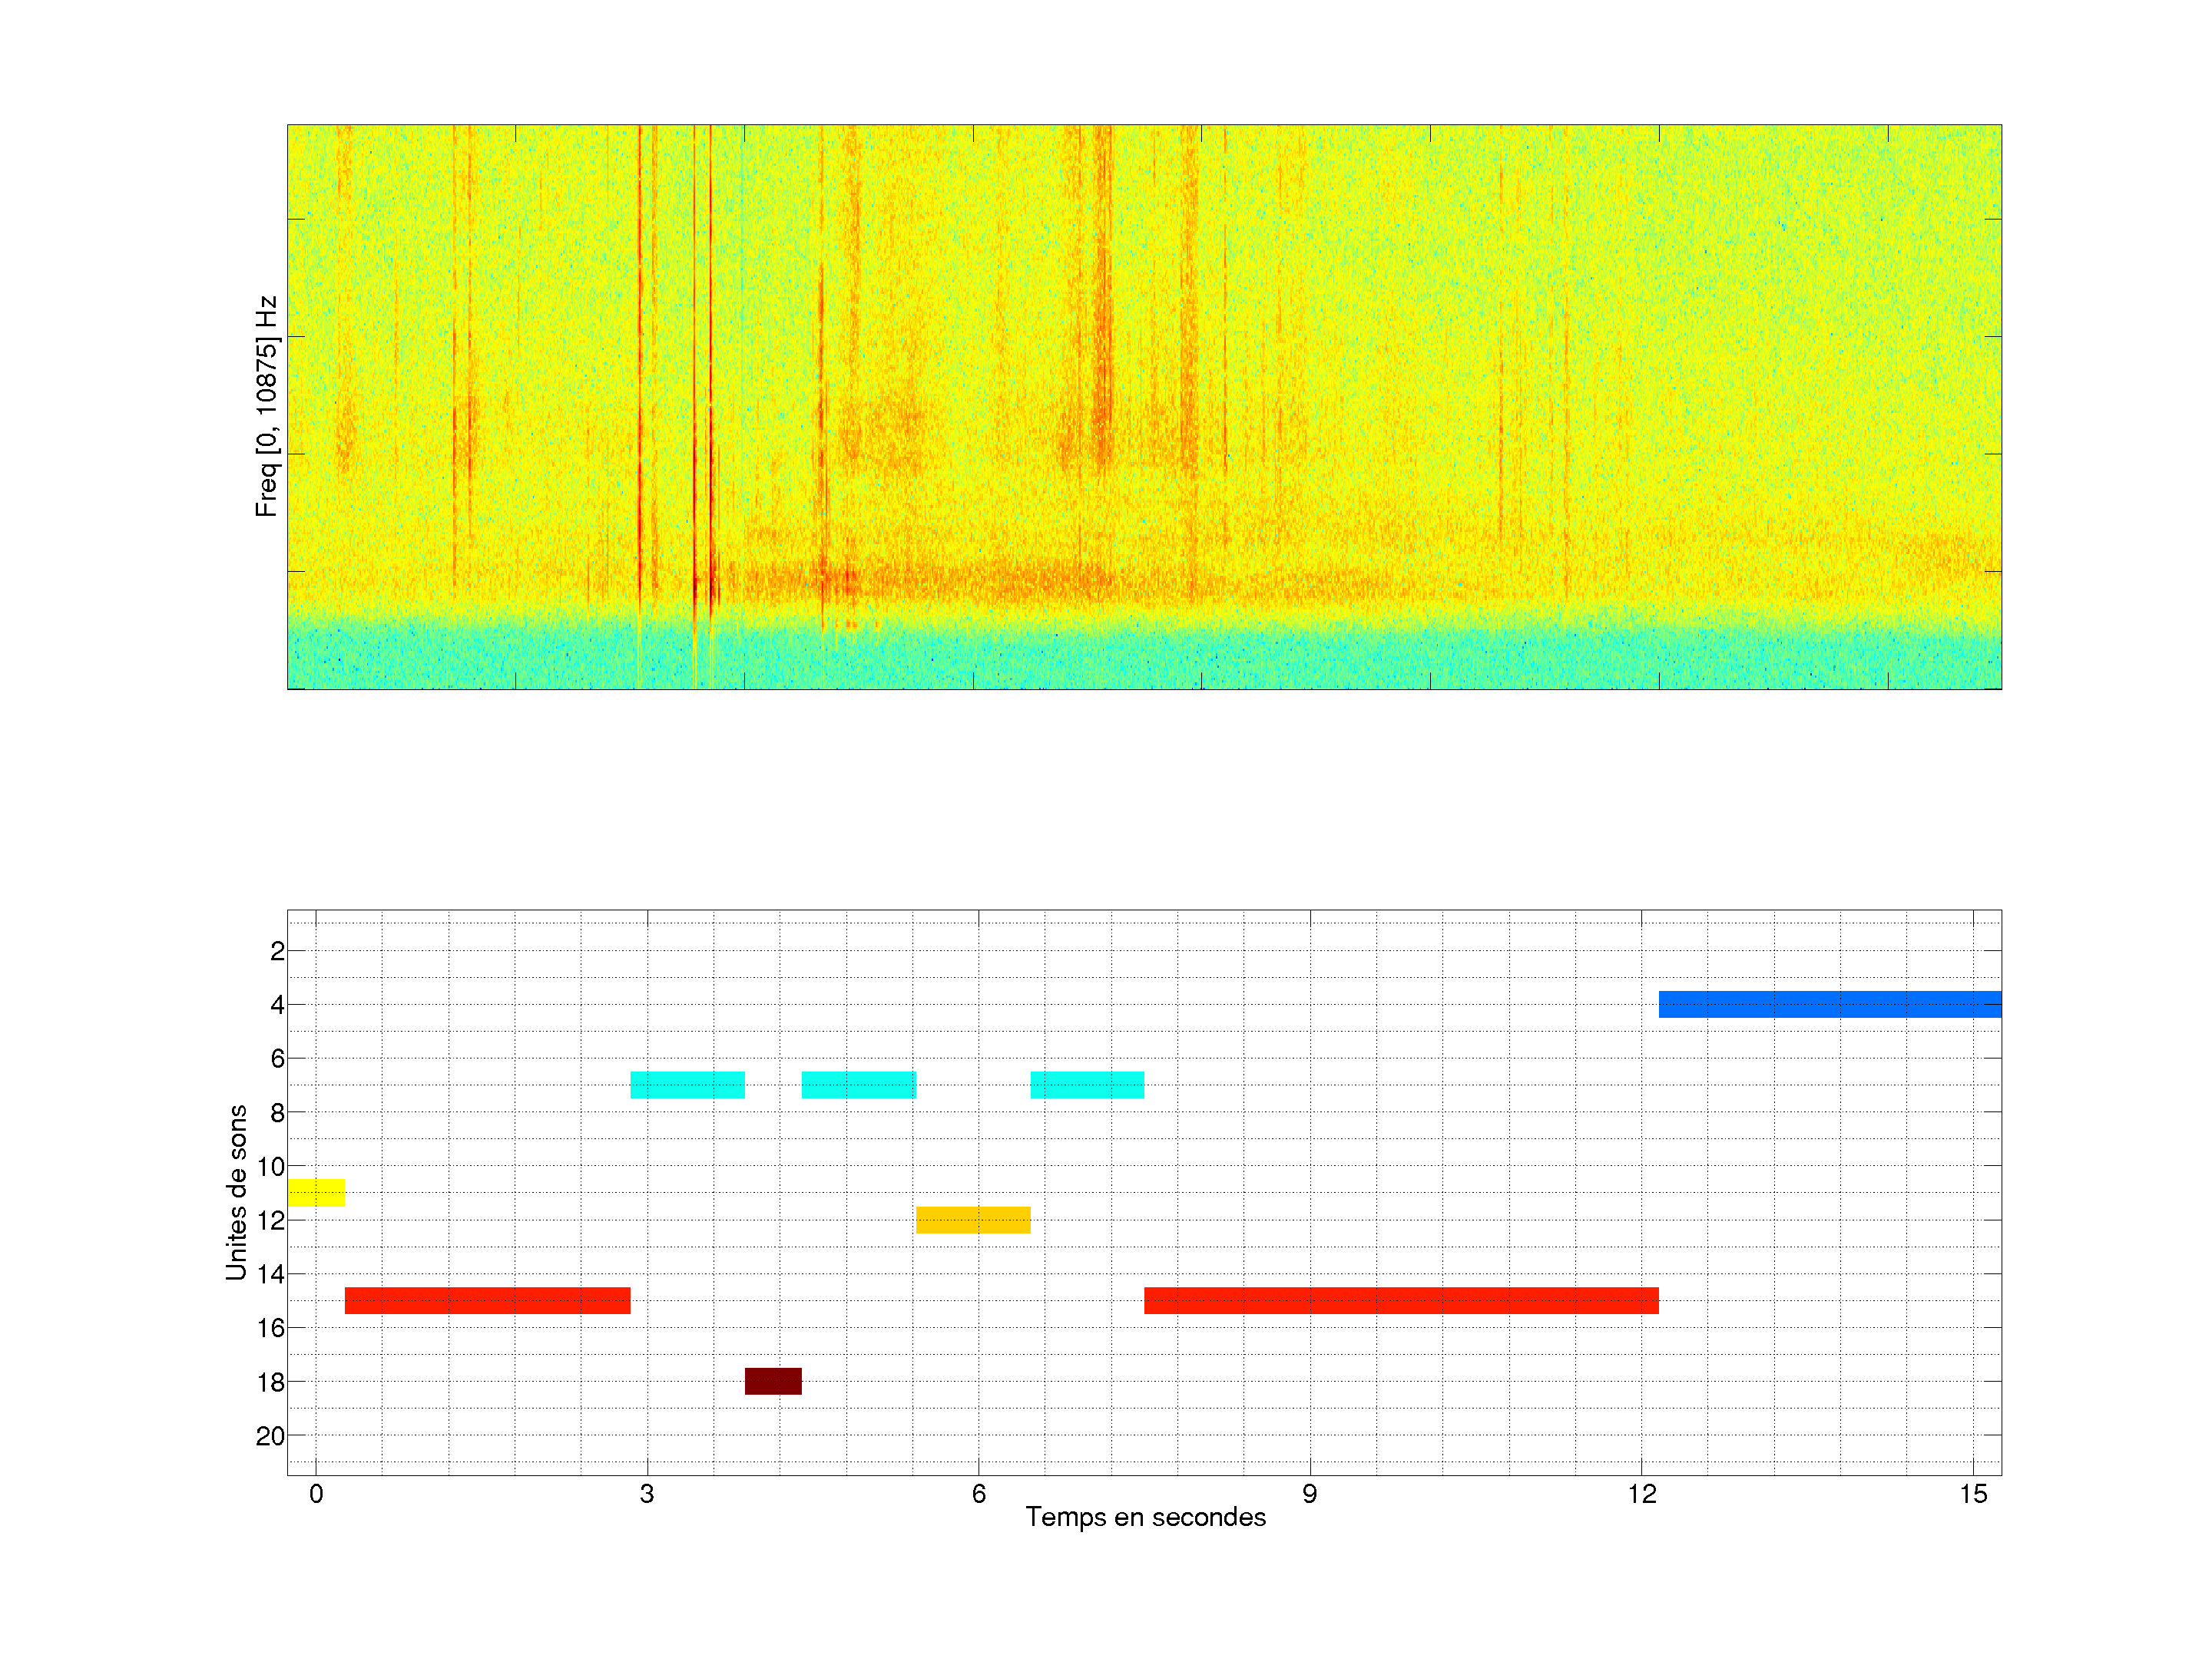
Task: Click the first red bar before 3 seconds
Action: (x=487, y=1301)
